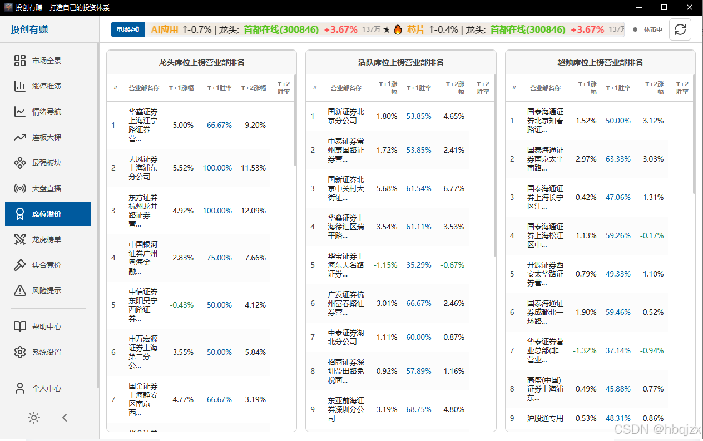Open the 大盘直播 broadcast icon

pos(20,188)
